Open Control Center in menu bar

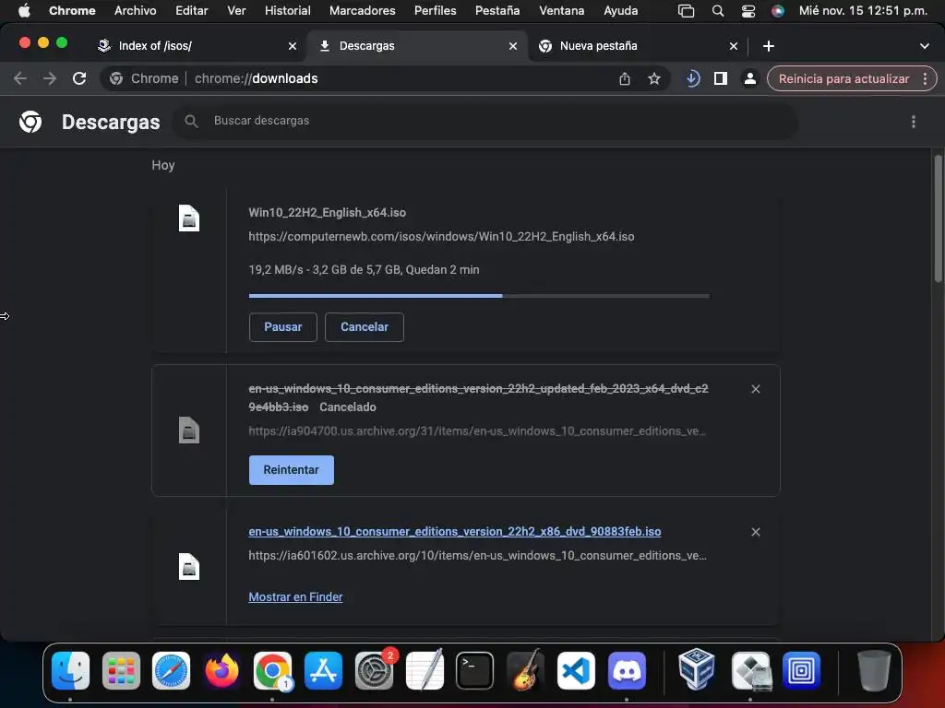tap(748, 11)
